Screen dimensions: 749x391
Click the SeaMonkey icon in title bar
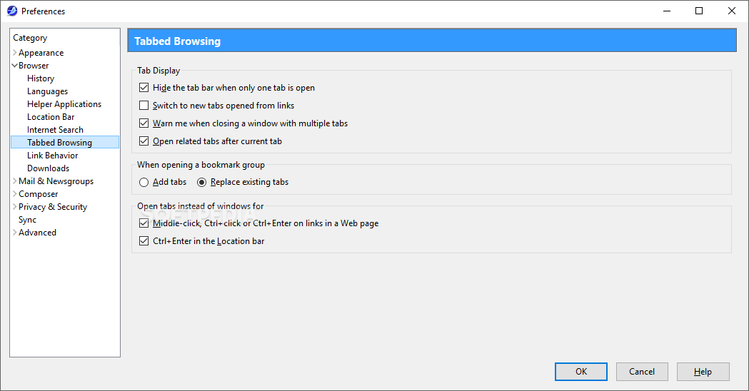(11, 11)
